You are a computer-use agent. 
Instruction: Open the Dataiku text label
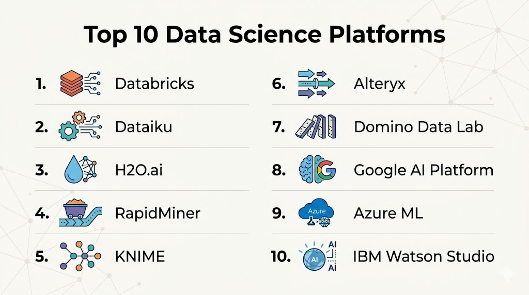tap(143, 127)
